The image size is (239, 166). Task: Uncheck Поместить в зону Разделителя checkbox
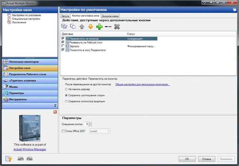click(63, 50)
